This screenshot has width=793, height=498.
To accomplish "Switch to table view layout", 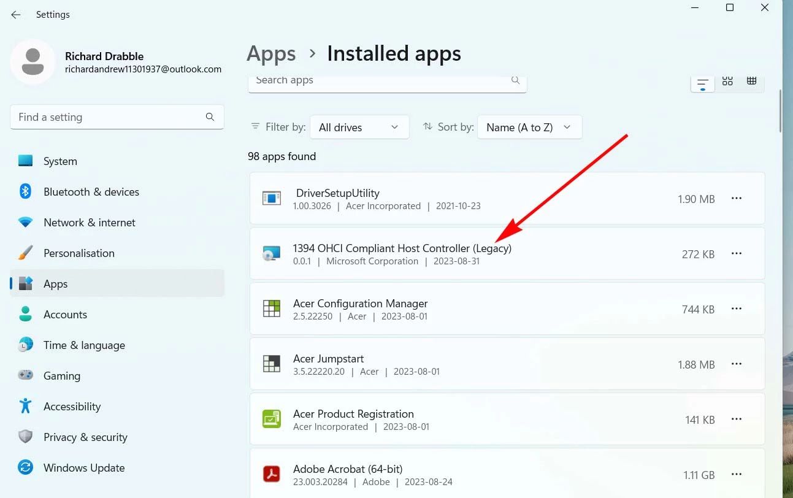I will point(751,81).
